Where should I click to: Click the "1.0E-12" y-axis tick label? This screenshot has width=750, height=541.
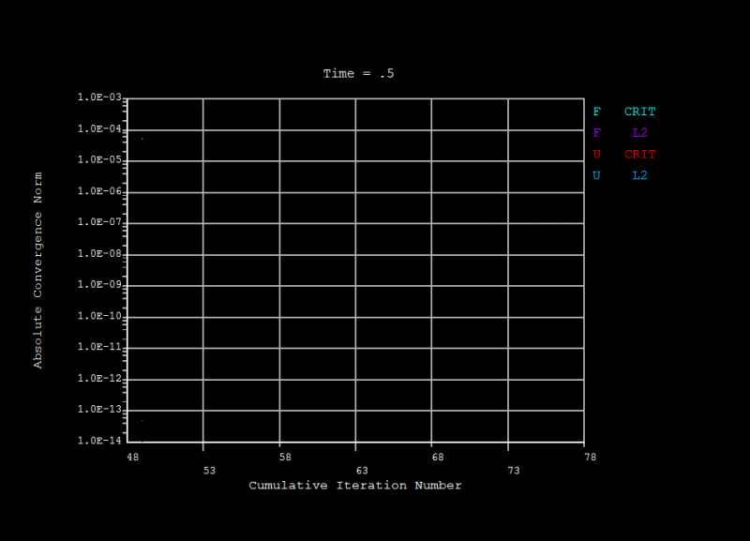[99, 379]
